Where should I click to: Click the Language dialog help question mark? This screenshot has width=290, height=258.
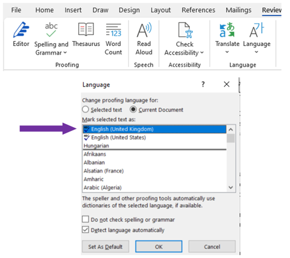(203, 84)
